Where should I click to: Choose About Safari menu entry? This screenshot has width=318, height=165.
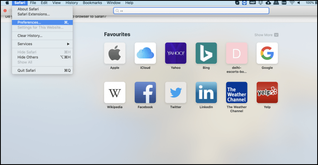42,9
